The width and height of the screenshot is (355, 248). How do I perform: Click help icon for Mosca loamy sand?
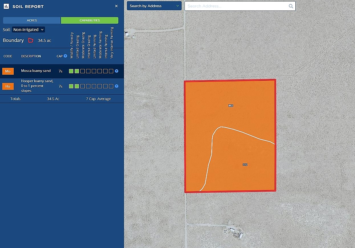117,71
